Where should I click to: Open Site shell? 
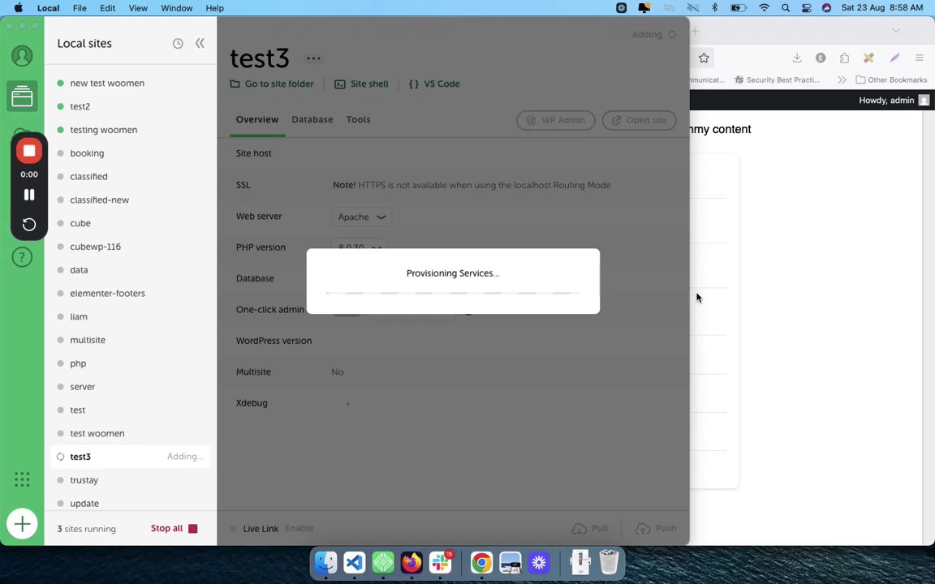click(361, 84)
